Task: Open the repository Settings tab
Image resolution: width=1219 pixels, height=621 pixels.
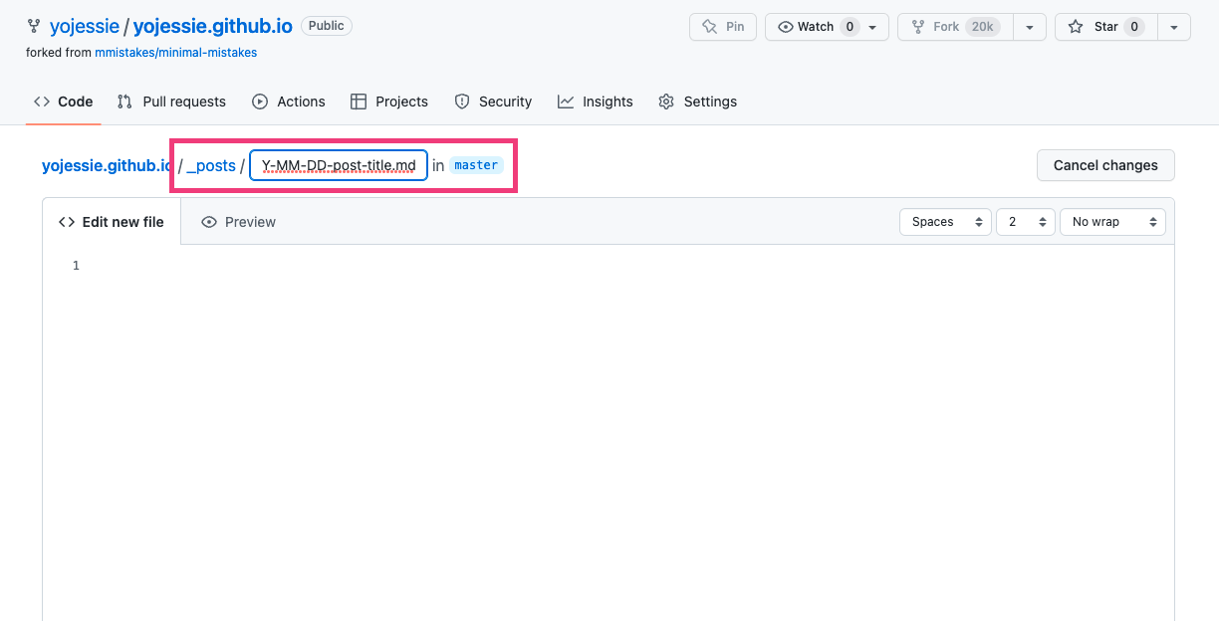Action: 698,102
